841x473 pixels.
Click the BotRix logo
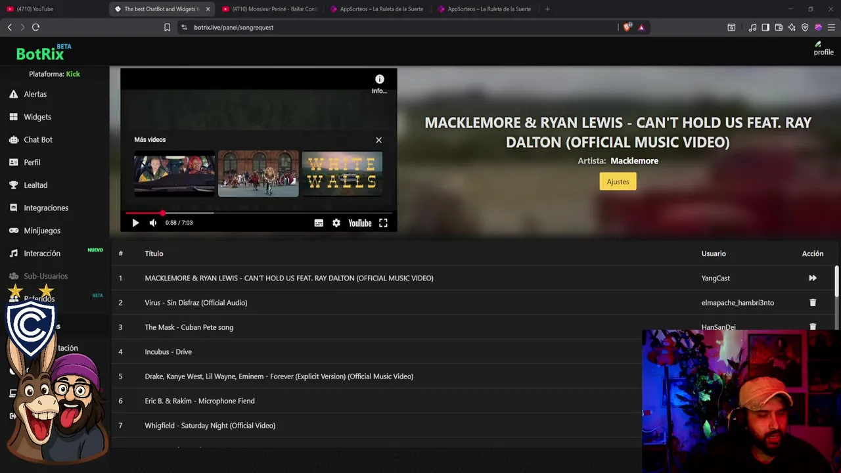tap(43, 53)
